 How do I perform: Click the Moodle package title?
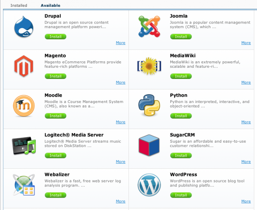point(53,95)
